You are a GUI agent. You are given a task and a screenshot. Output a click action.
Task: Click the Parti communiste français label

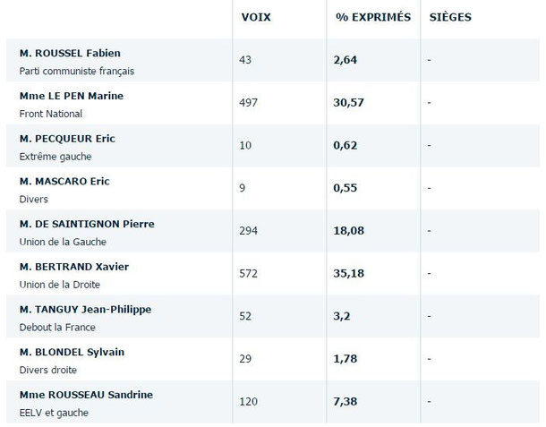coord(77,71)
